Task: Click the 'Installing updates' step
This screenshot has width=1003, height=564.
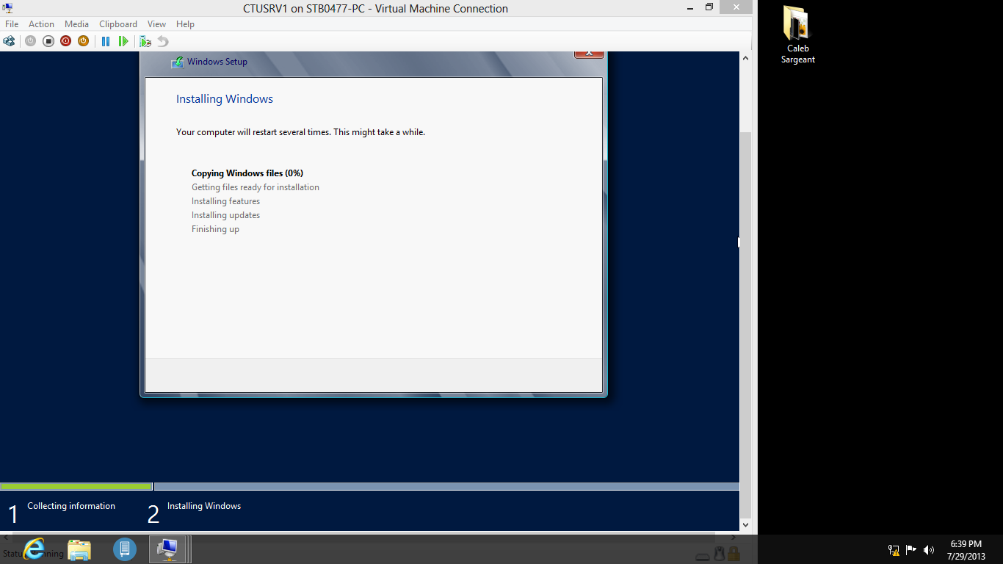Action: (x=225, y=215)
